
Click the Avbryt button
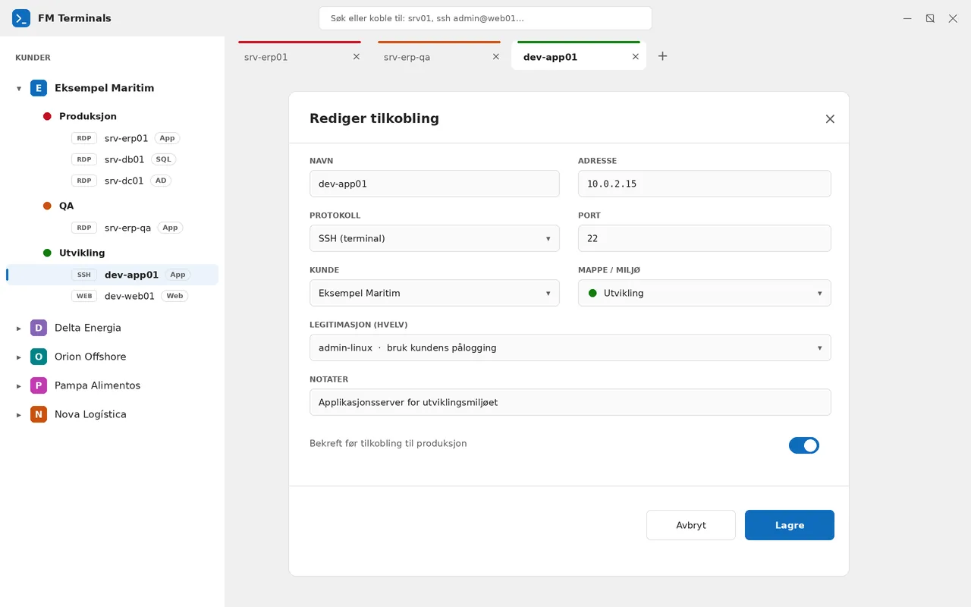click(691, 525)
